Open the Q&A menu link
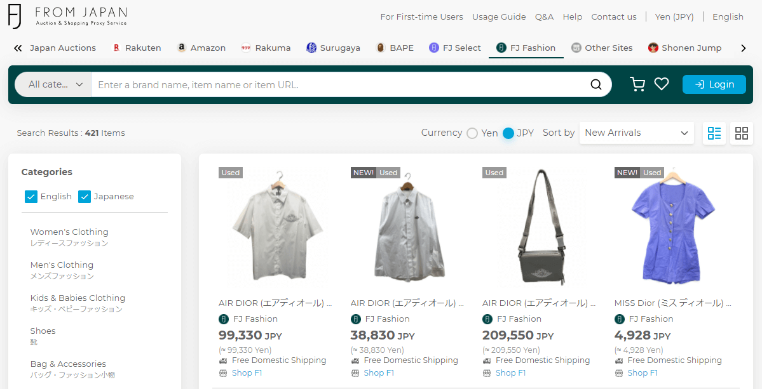 (544, 17)
